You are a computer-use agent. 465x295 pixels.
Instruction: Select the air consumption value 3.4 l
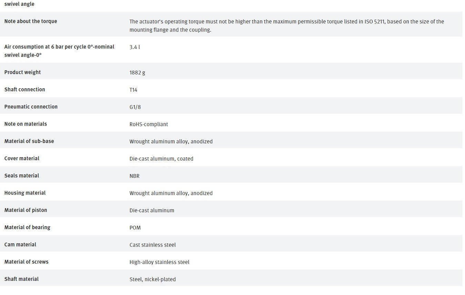pos(135,47)
